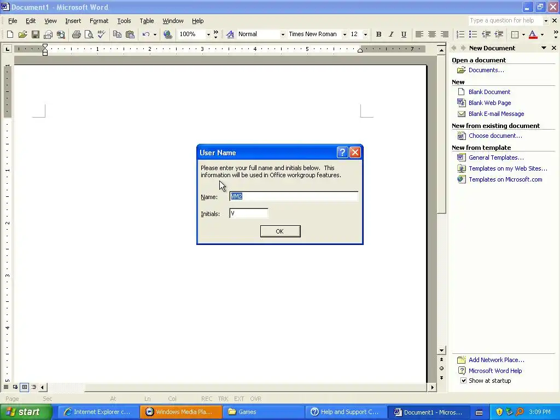Click the Save floppy disk icon
The width and height of the screenshot is (560, 420).
(x=36, y=34)
